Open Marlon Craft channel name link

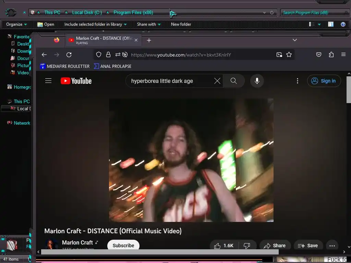coord(77,242)
